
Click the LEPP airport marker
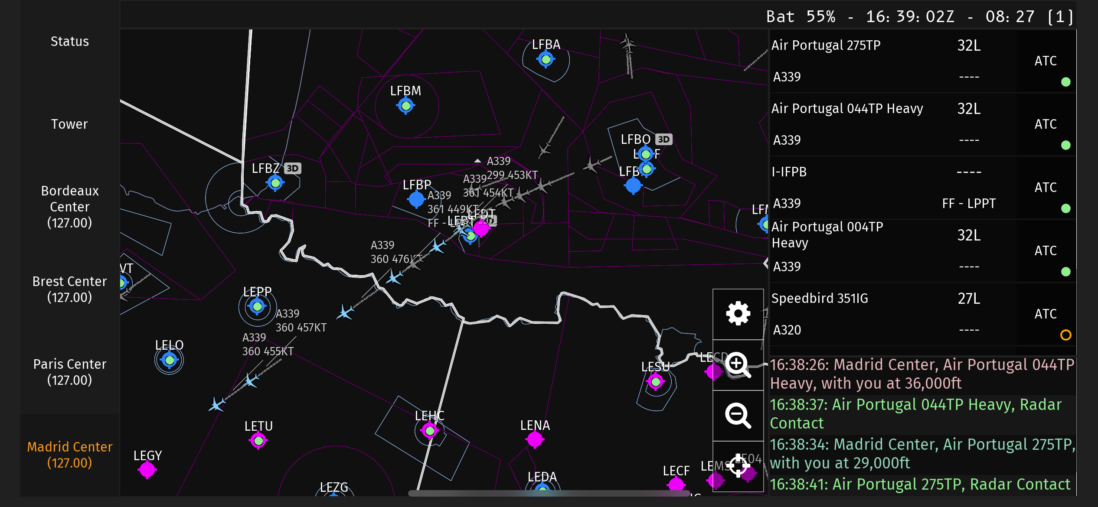pyautogui.click(x=257, y=307)
